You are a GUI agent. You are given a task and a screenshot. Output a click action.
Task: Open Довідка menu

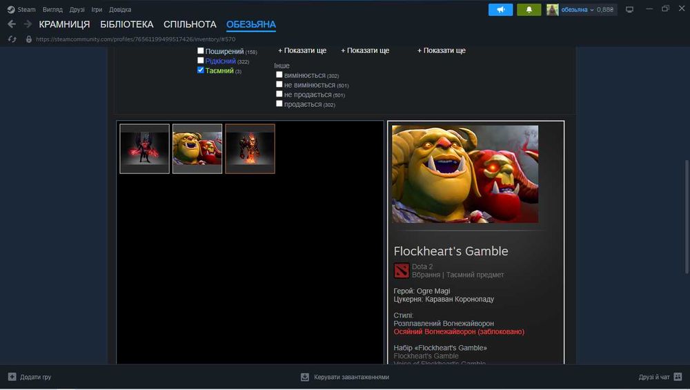pyautogui.click(x=120, y=9)
